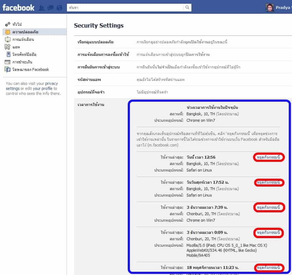The image size is (292, 275).
Task: Click the profile picture thumbnail
Action: pos(270,8)
